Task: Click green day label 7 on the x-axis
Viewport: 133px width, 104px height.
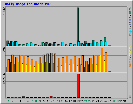Action: click(x=32, y=101)
